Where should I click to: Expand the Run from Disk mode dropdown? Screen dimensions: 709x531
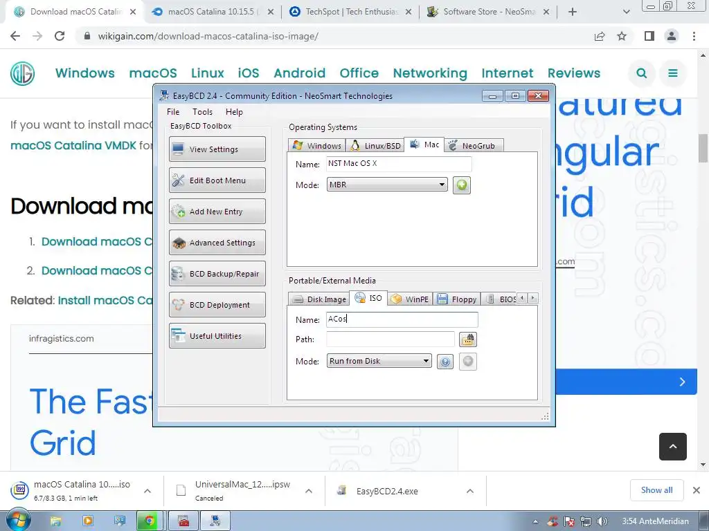coord(379,361)
